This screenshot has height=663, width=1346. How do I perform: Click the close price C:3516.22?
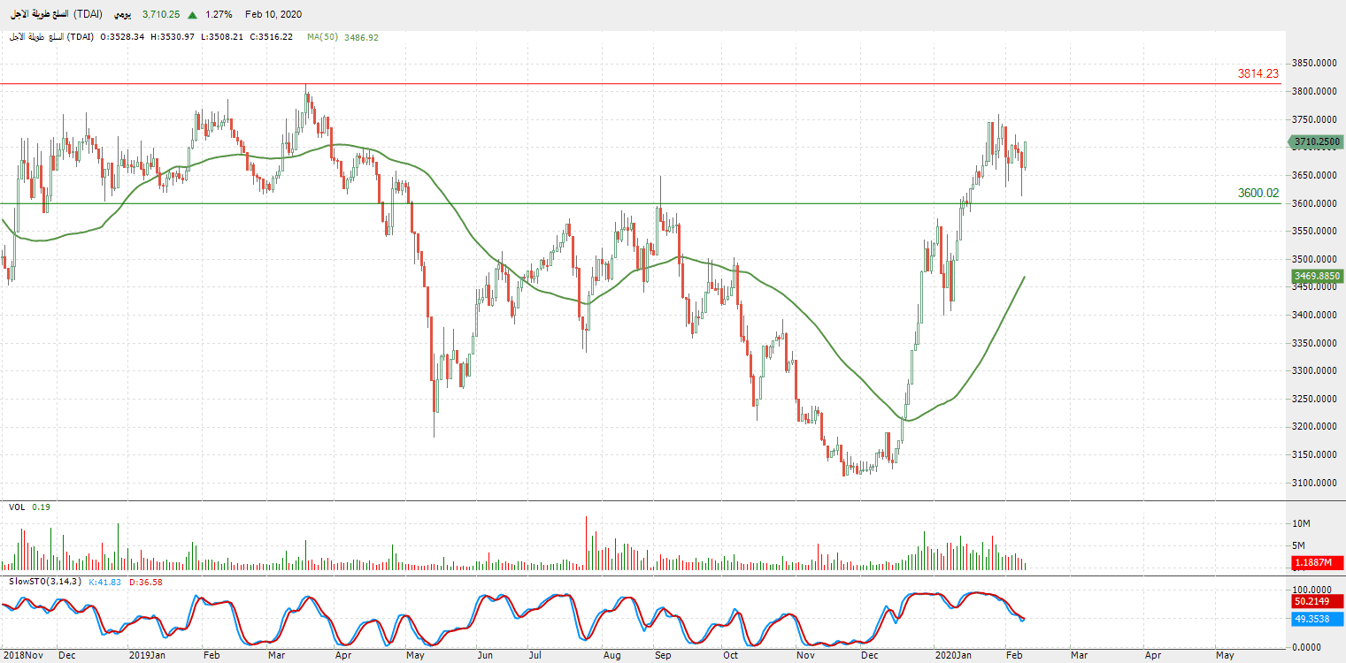pyautogui.click(x=270, y=37)
